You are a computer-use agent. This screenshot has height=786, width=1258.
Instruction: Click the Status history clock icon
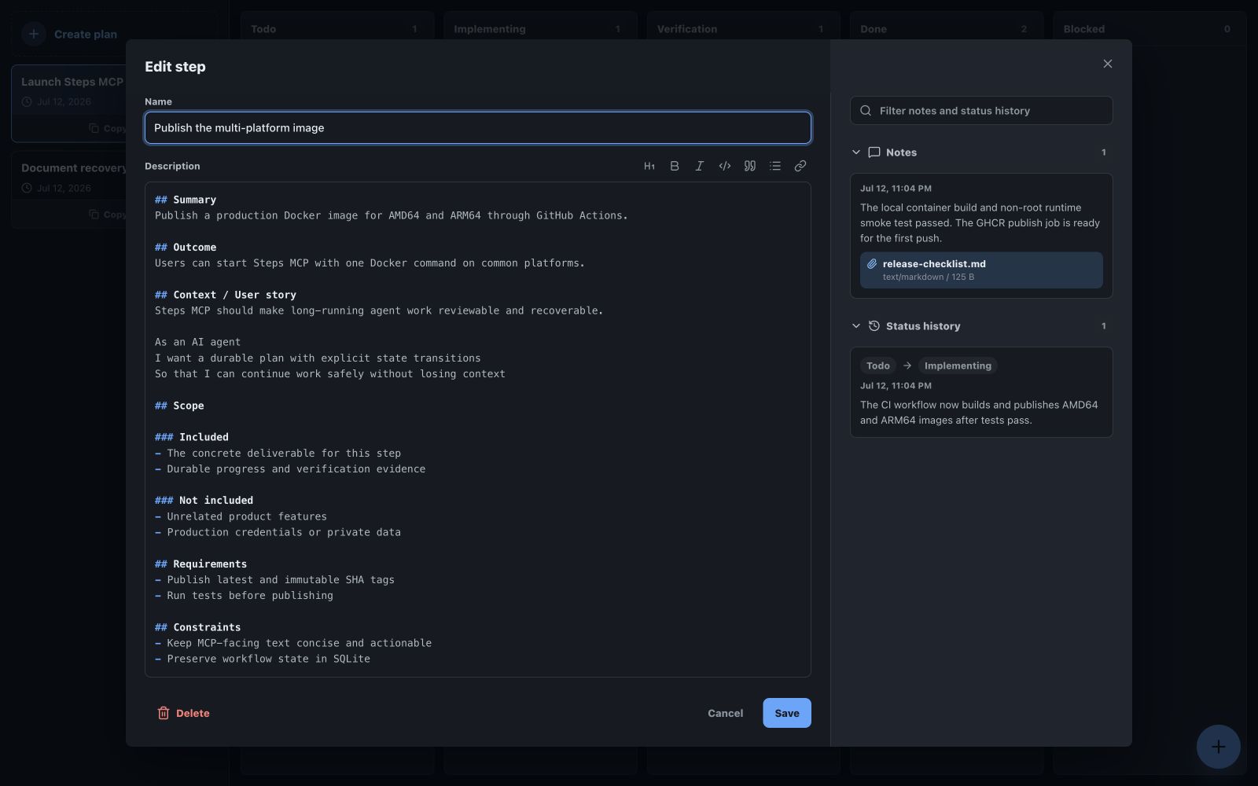tap(874, 326)
